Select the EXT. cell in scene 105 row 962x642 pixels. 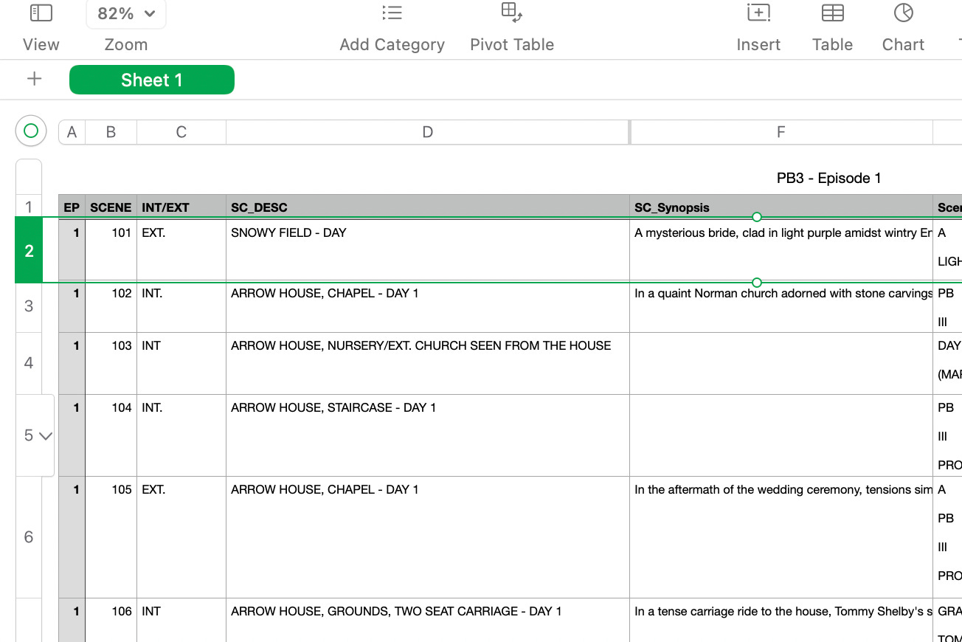pos(181,537)
